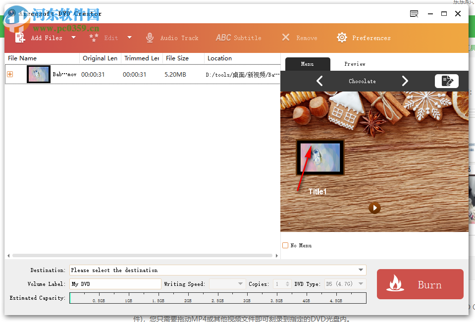Image resolution: width=475 pixels, height=322 pixels.
Task: Open the Edit tool
Action: tap(111, 37)
